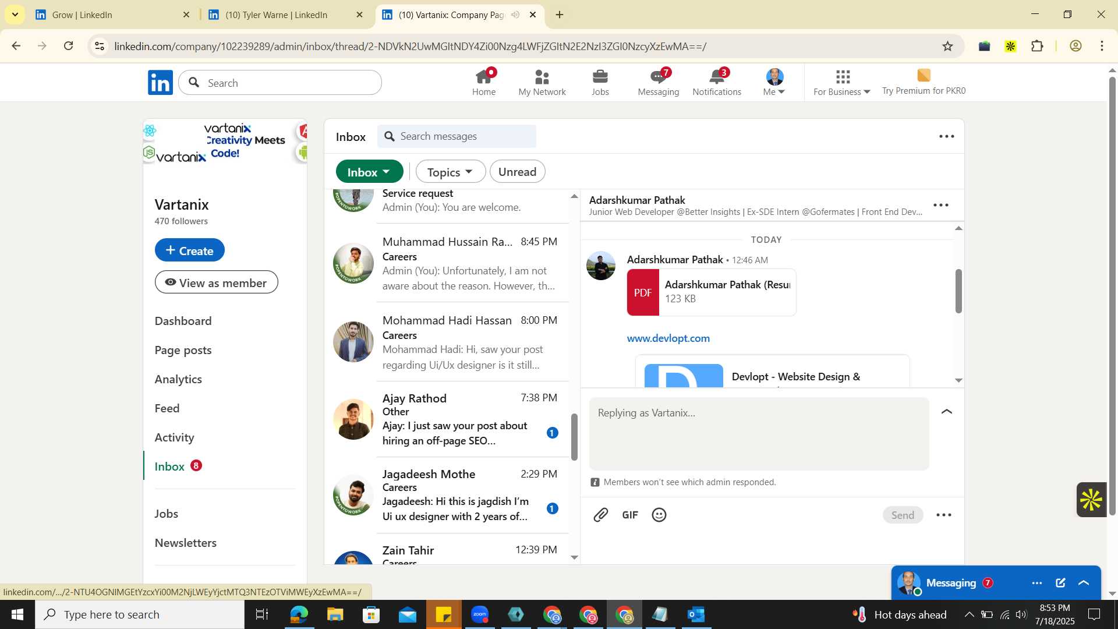Open Chrome menu three dots

[x=1102, y=46]
